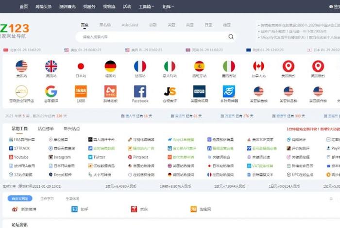
Task: Go to 首页 in top navigation
Action: click(x=24, y=6)
